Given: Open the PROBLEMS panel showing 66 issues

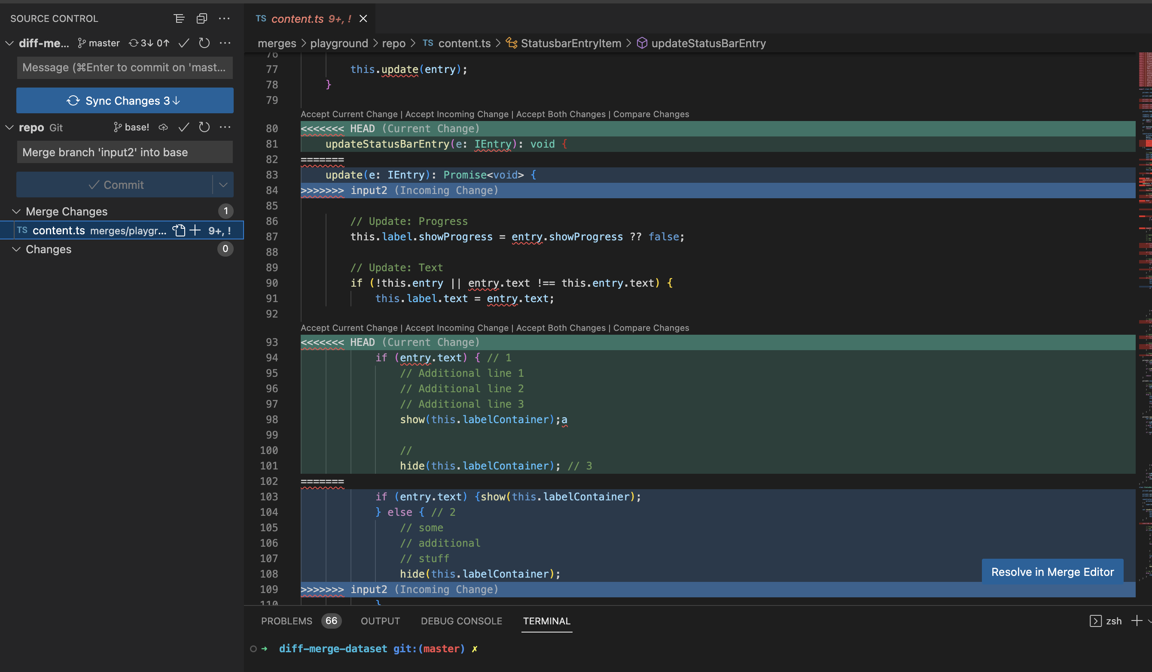Looking at the screenshot, I should [286, 621].
